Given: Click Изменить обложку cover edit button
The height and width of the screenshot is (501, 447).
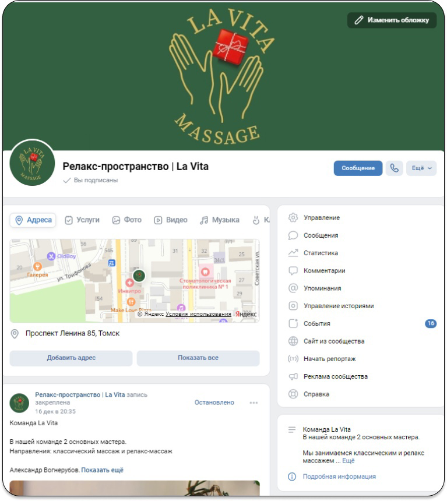Looking at the screenshot, I should coord(392,20).
